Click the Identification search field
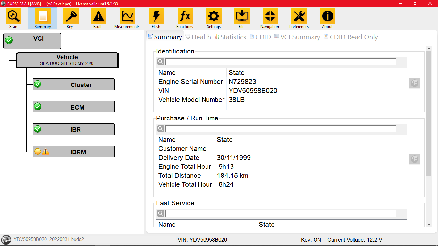438x246 pixels. click(x=281, y=61)
